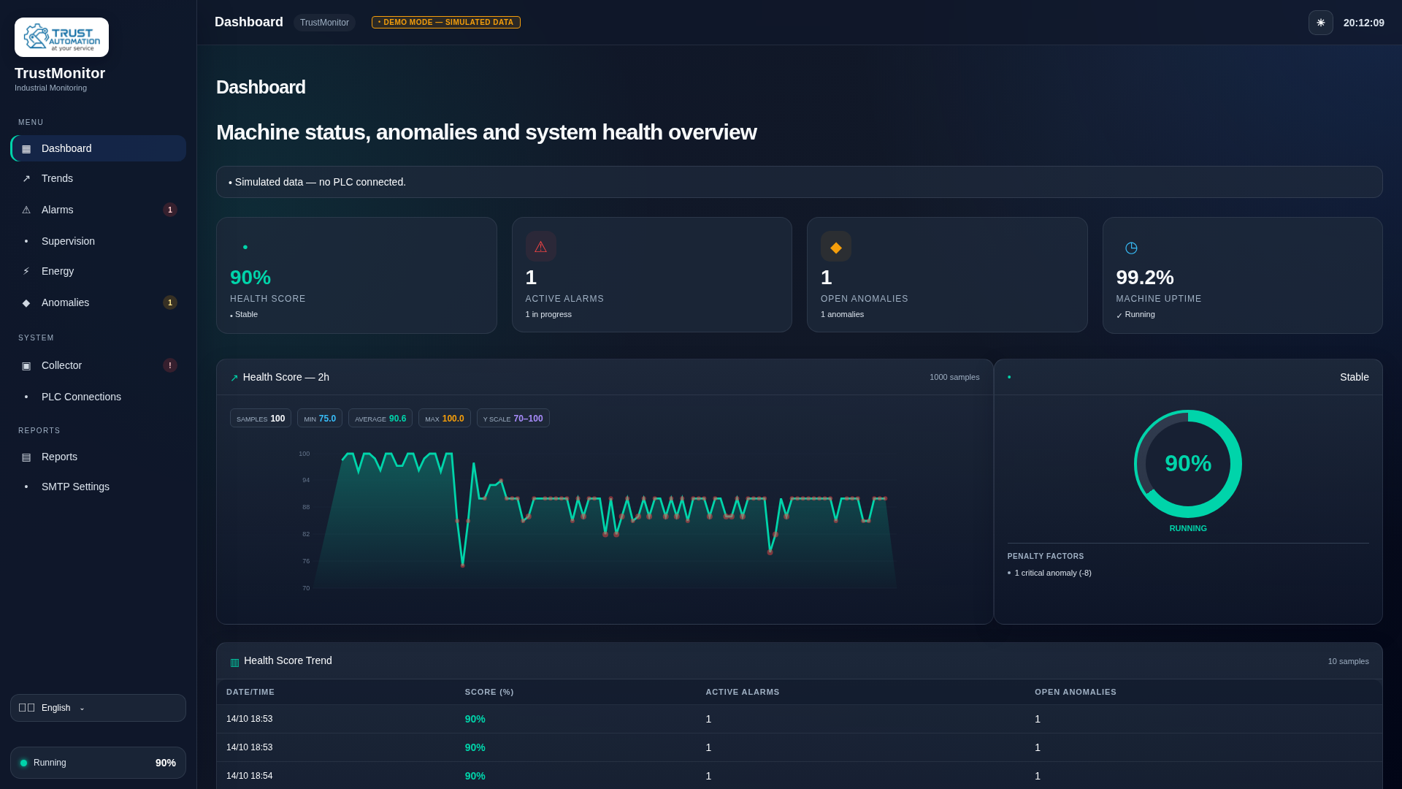
Task: Click the orange Open Anomalies diamond icon
Action: [836, 246]
